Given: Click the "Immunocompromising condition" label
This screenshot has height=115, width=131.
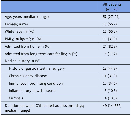Looking at the screenshot, I should tap(36, 83).
